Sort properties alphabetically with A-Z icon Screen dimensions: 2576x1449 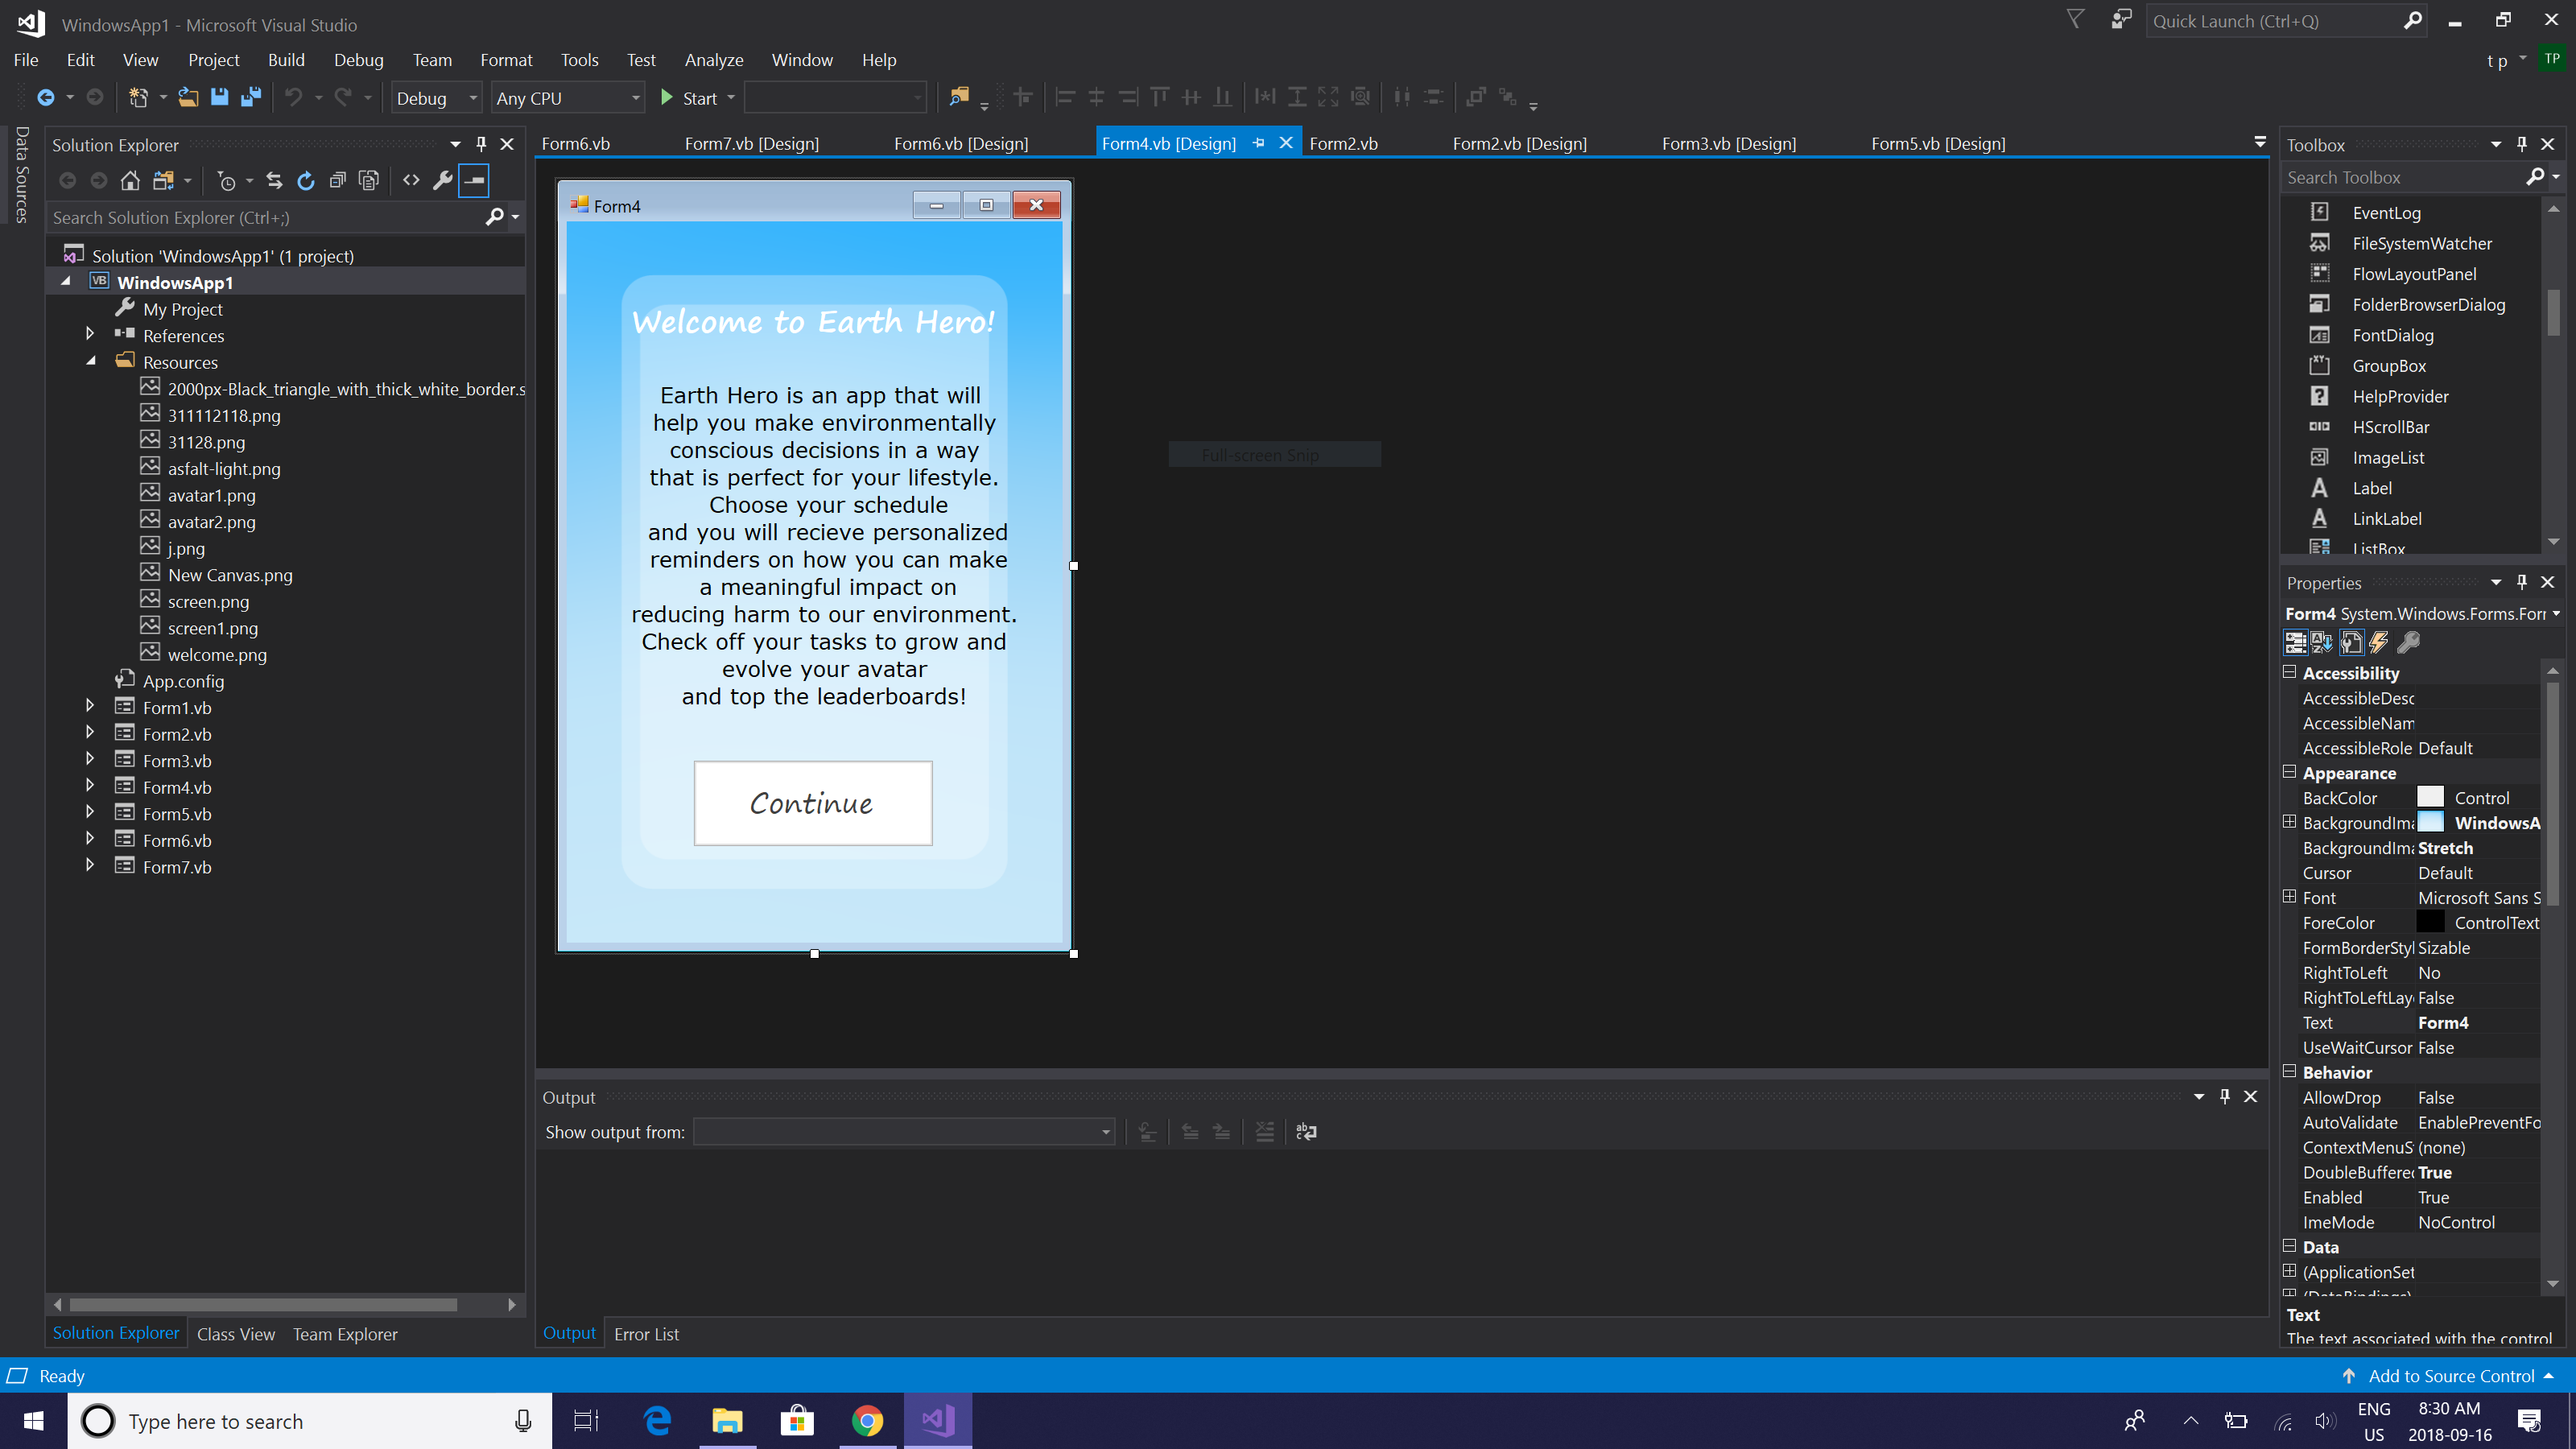click(x=2322, y=642)
